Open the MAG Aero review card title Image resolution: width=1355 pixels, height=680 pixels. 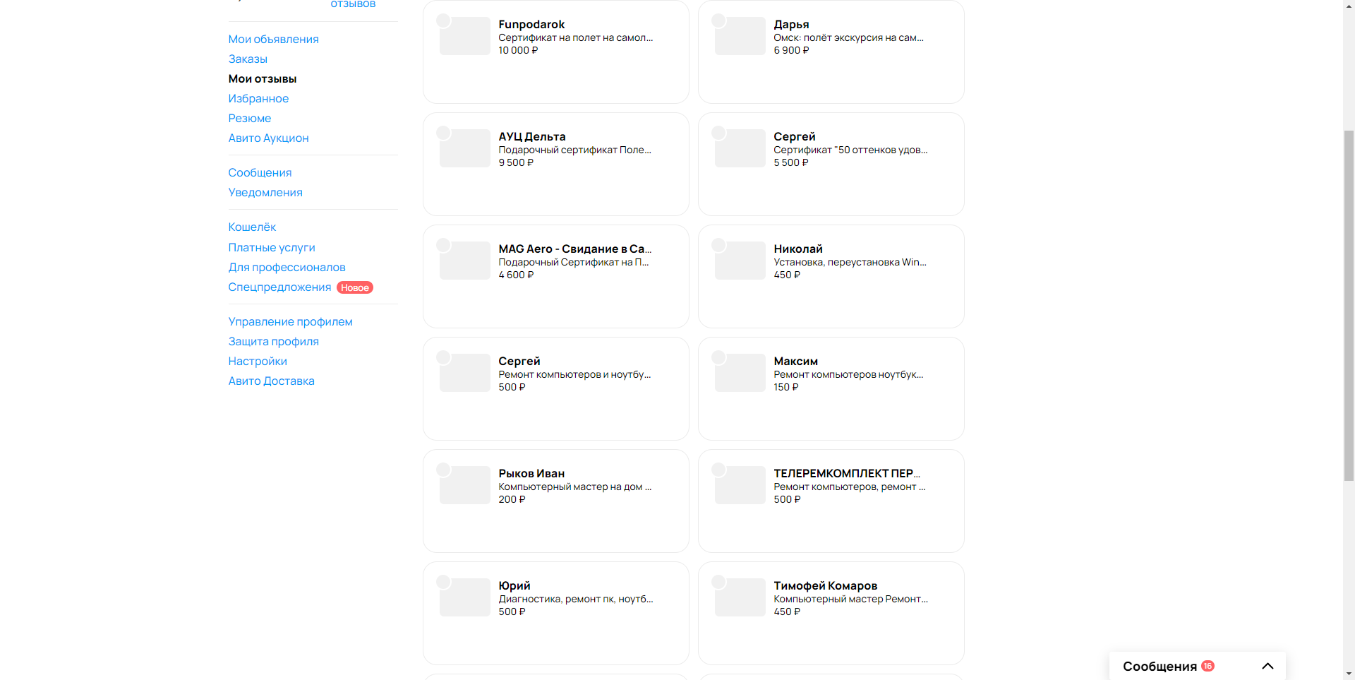(x=574, y=249)
